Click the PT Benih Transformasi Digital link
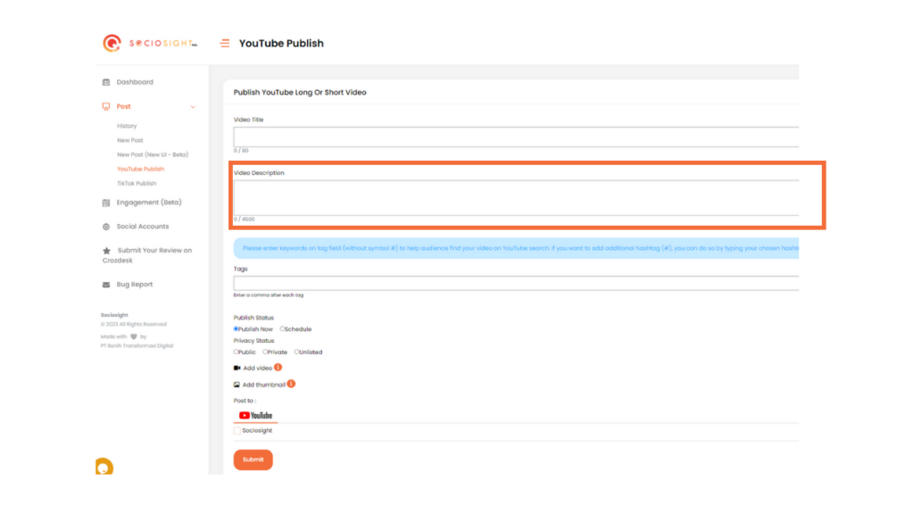Screen dimensions: 914x514 click(137, 346)
